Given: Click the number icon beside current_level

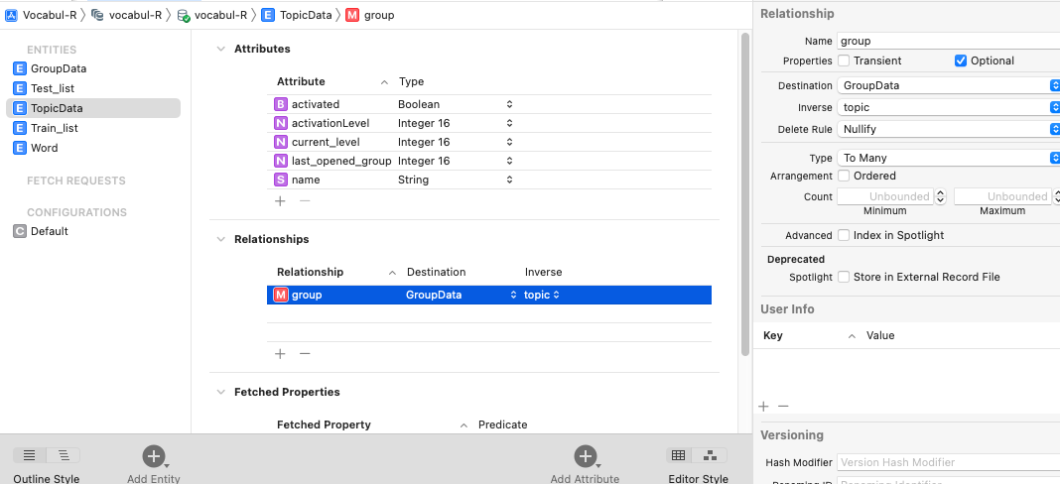Looking at the screenshot, I should coord(281,142).
